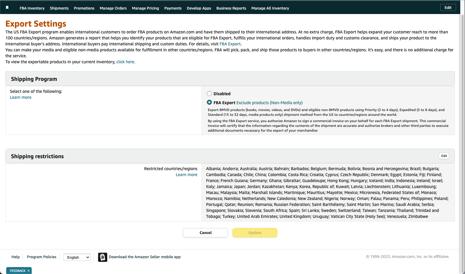Open the Shipments menu item

(x=59, y=8)
